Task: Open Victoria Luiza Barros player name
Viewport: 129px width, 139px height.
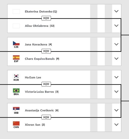Action: [x=39, y=92]
